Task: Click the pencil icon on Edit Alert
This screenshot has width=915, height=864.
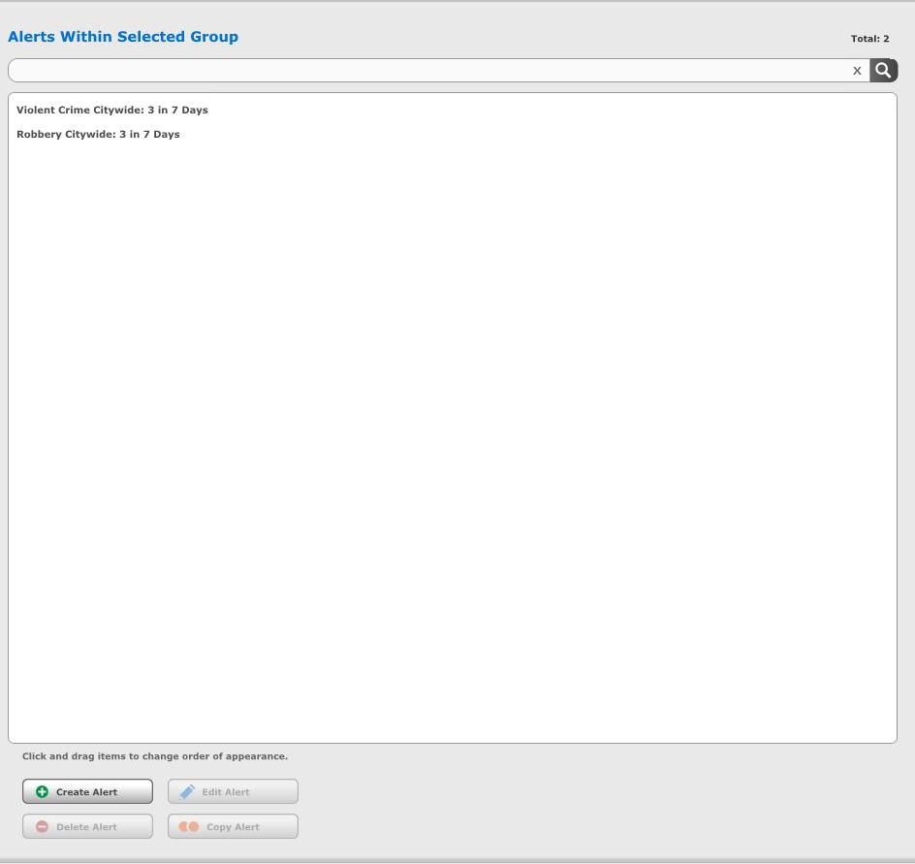Action: click(x=187, y=792)
